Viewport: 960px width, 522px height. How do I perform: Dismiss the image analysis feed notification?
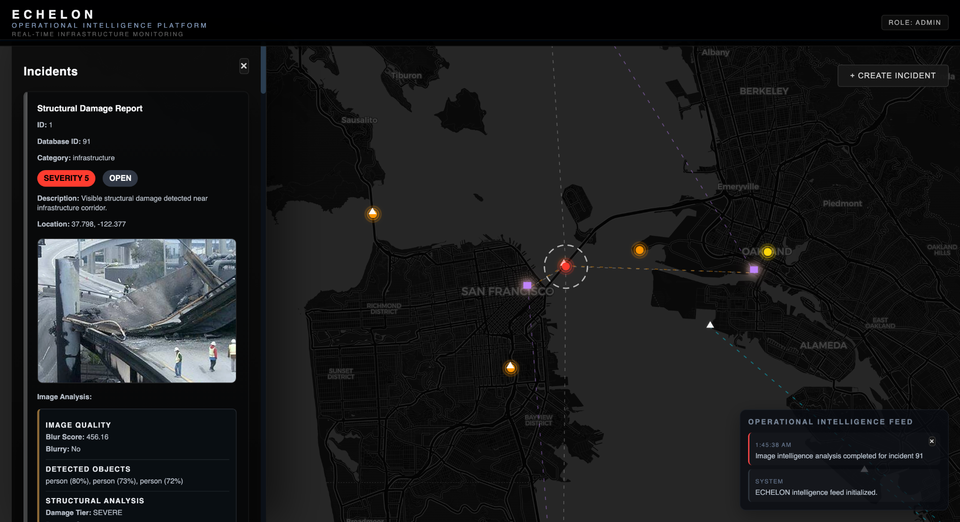click(932, 441)
